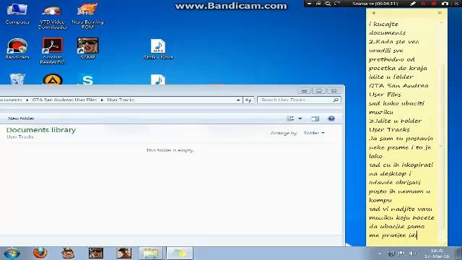Open the volume speaker tray icon
462x260 pixels.
coord(412,253)
